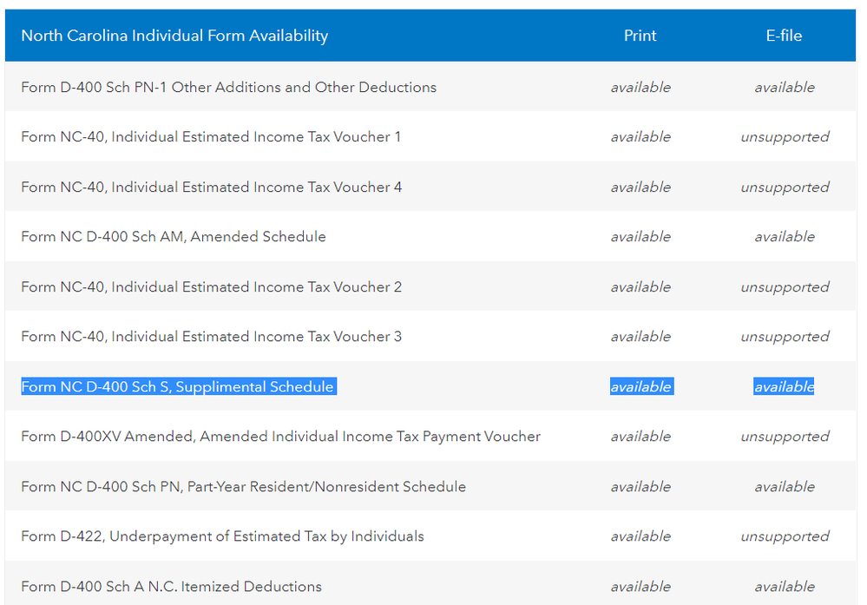
Task: Click highlighted Print status for Sch S
Action: coord(640,387)
